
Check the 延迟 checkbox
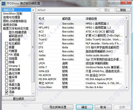7,81
